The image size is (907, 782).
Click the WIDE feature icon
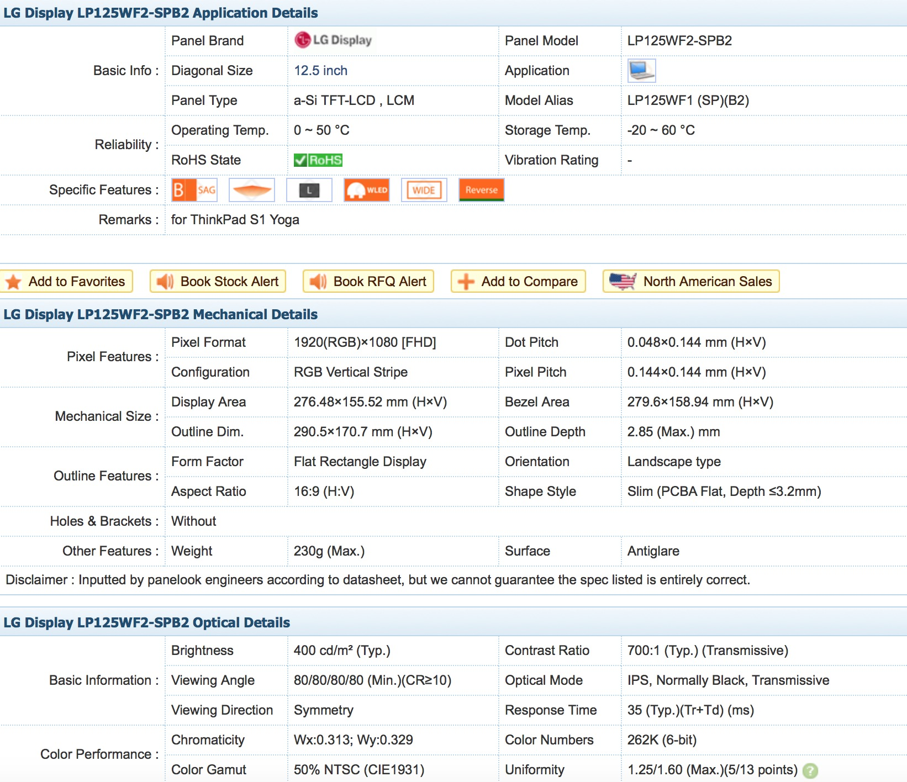click(424, 190)
